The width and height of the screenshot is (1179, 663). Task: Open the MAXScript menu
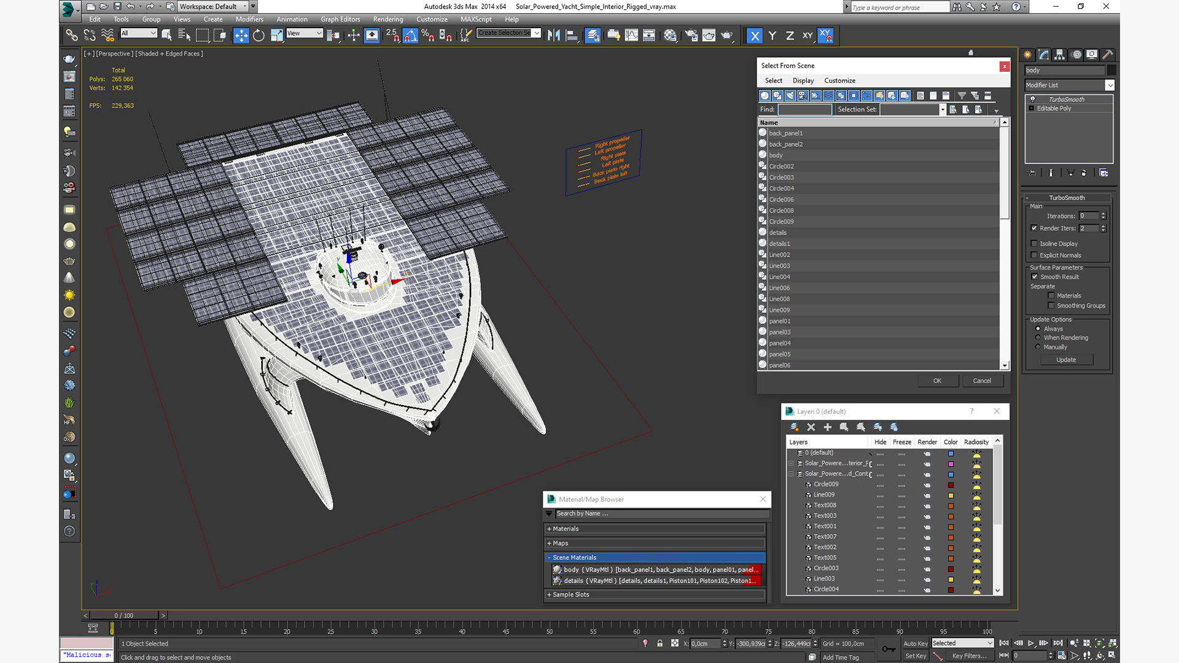coord(476,19)
